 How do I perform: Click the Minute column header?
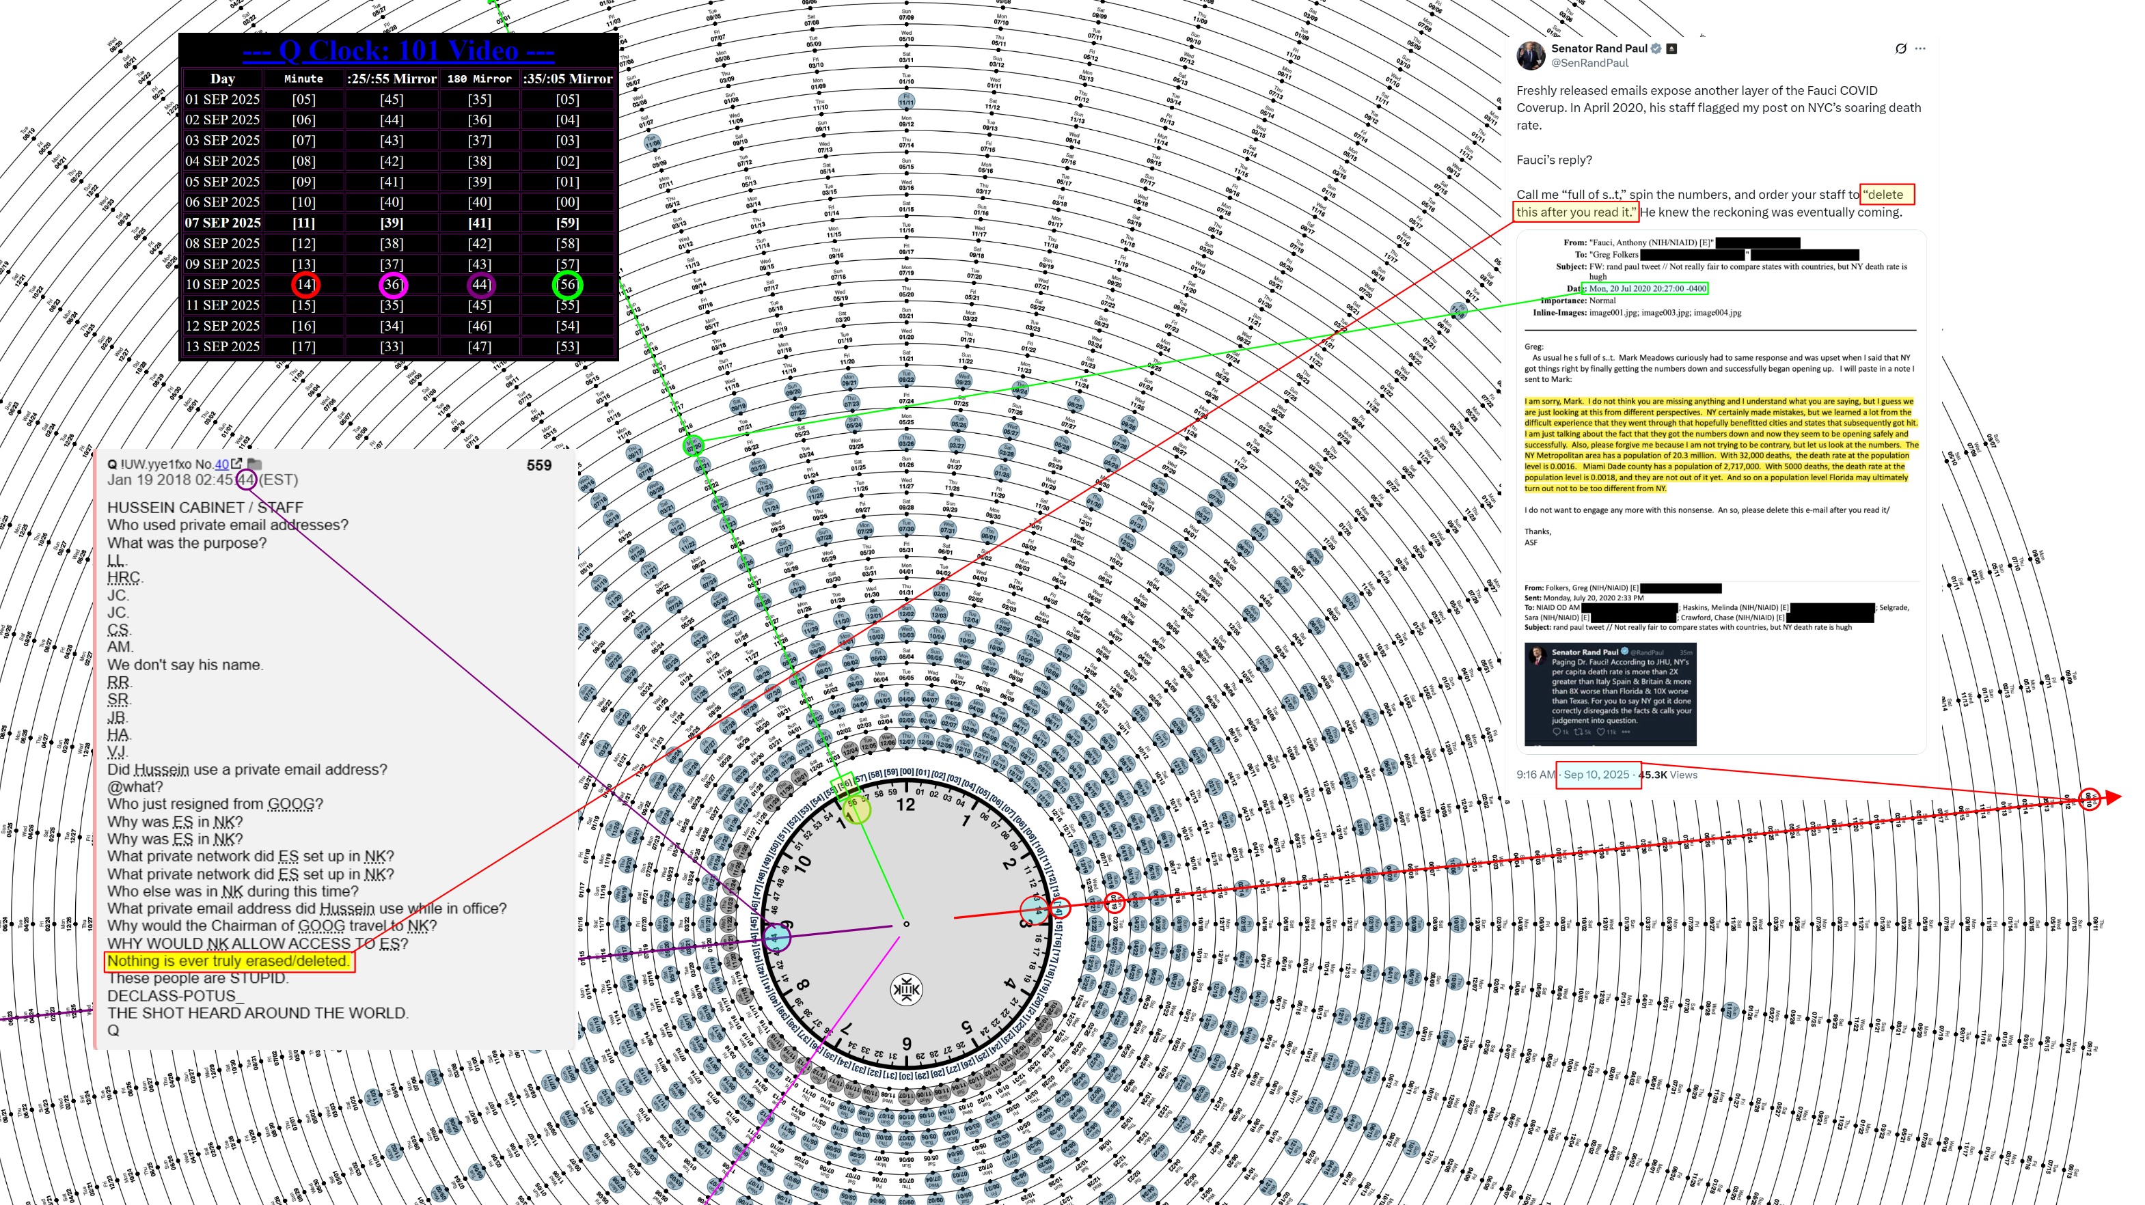[x=303, y=79]
